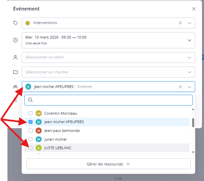
Task: Click the resource list scrollbar thumb
Action: click(193, 122)
